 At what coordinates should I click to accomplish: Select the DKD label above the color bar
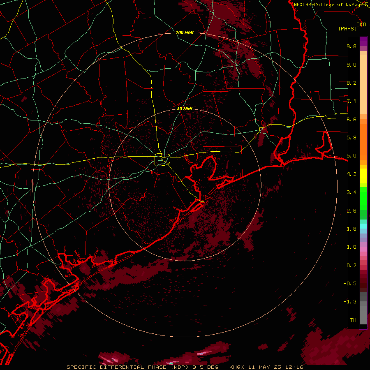click(x=361, y=24)
